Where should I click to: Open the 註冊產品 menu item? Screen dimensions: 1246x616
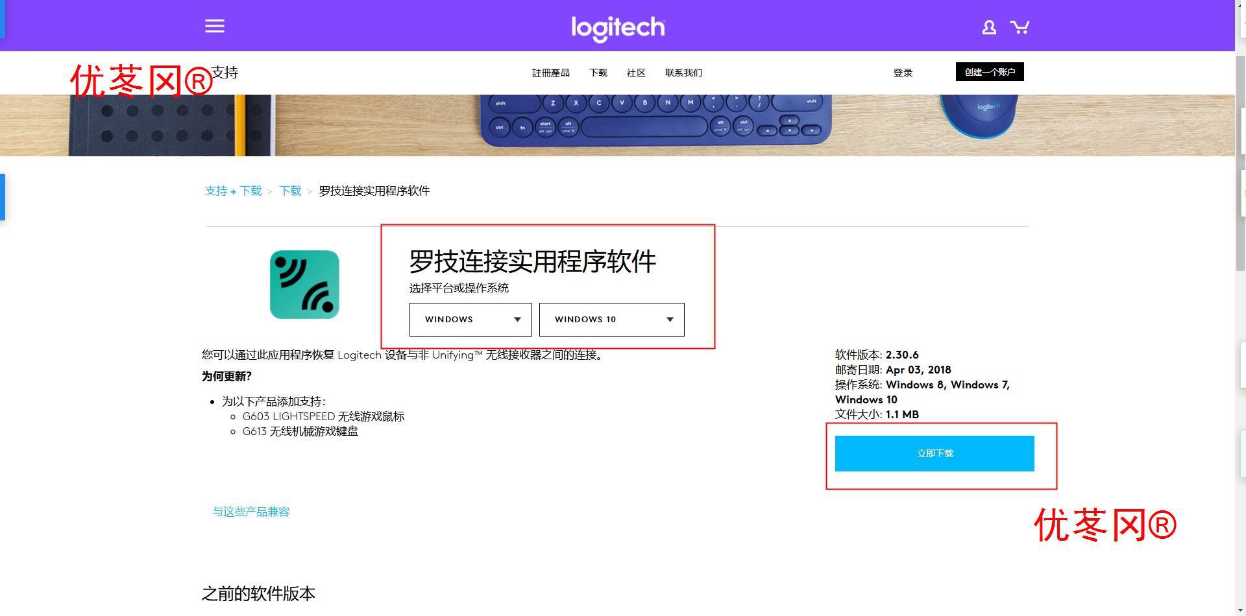click(x=551, y=73)
